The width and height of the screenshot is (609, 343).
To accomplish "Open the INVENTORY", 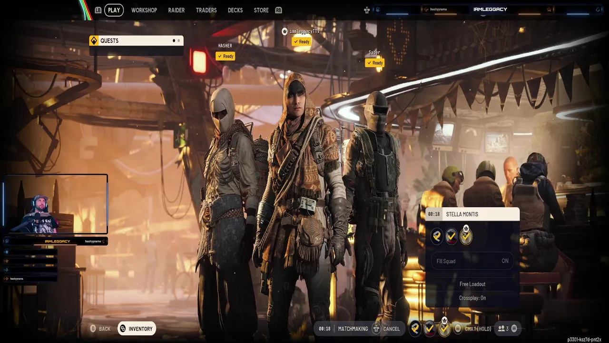I will click(x=137, y=329).
